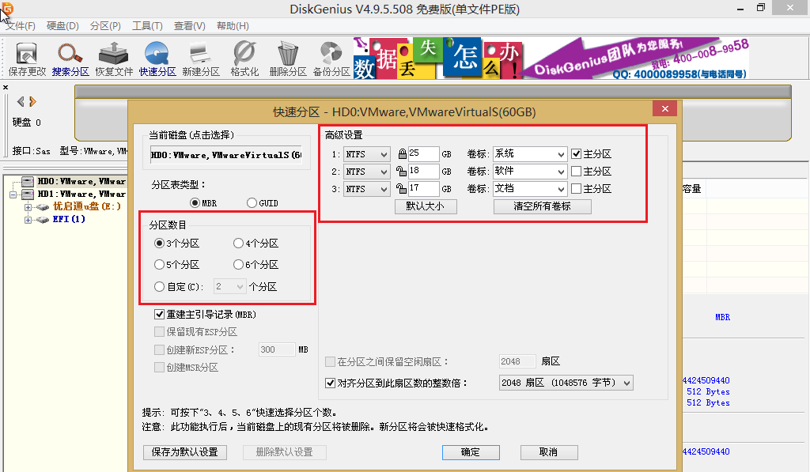The height and width of the screenshot is (472, 810).
Task: Close the left panel with small x
Action: pyautogui.click(x=6, y=87)
